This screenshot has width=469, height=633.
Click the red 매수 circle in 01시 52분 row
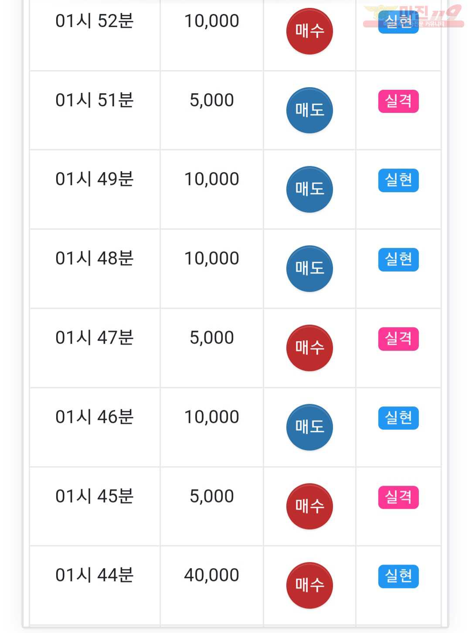point(309,31)
